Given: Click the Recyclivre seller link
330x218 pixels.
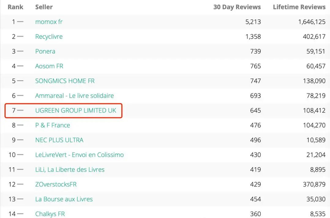Looking at the screenshot, I should click(x=49, y=37).
